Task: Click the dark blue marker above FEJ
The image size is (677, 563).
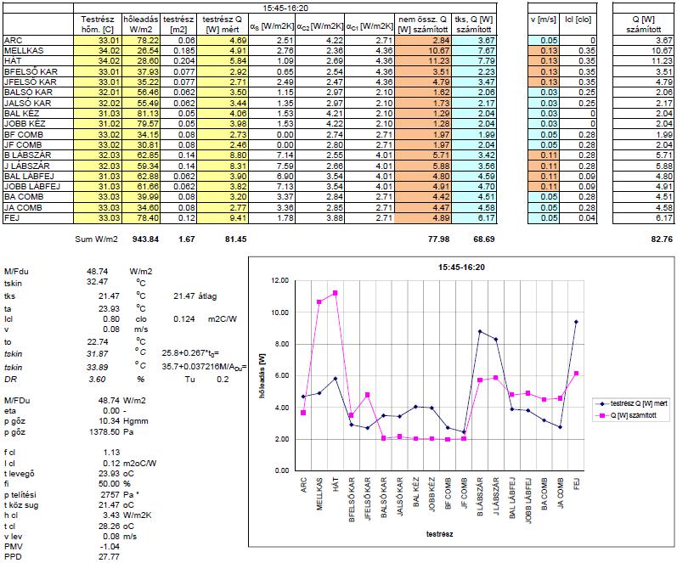Action: [576, 322]
